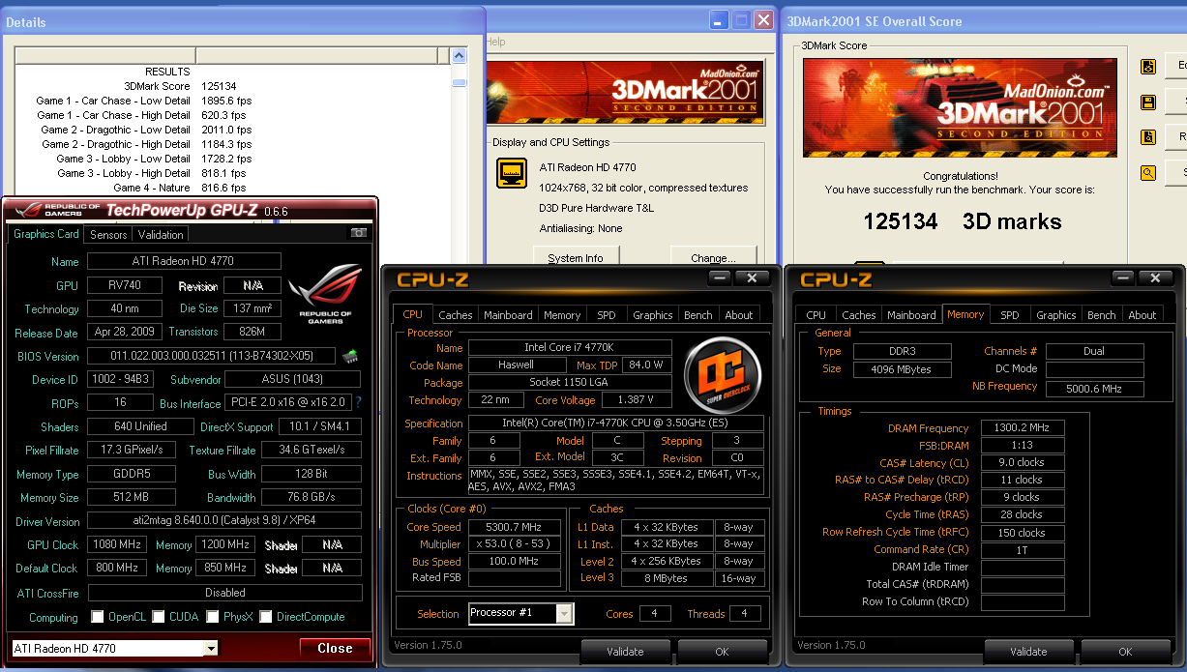Select the SPD tab in the right CPU-Z window
The image size is (1187, 672).
1010,315
